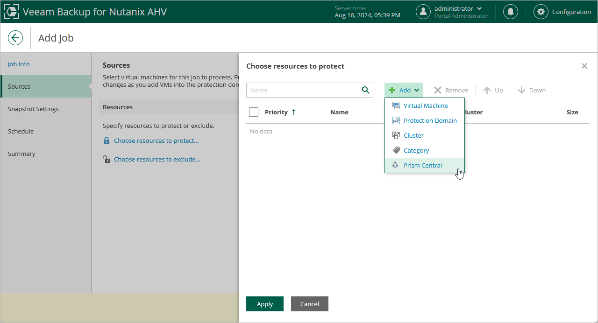Open the Configuration gear icon

tap(541, 12)
